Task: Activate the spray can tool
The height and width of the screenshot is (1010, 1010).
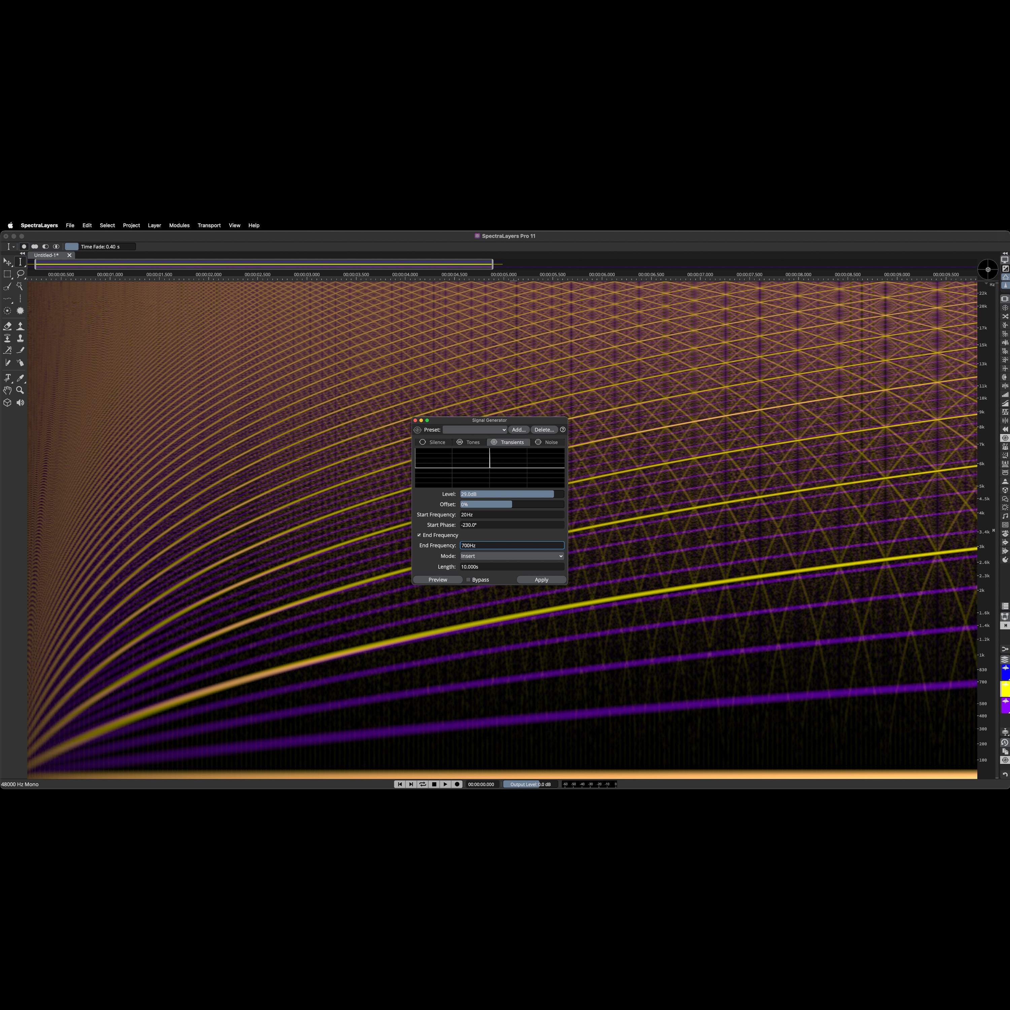Action: (x=21, y=363)
